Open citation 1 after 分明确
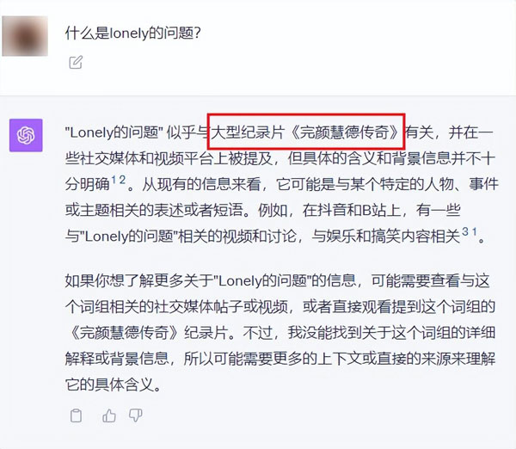 (x=114, y=180)
